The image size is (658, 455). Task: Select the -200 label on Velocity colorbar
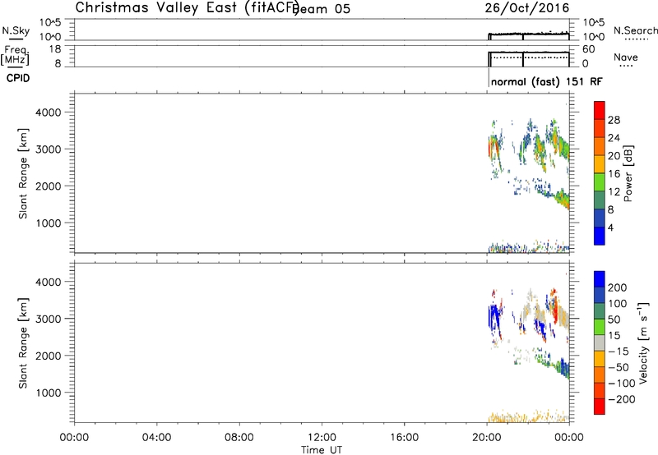(621, 399)
